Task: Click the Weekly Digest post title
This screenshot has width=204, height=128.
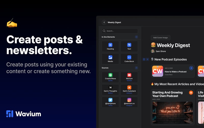Action: [173, 45]
